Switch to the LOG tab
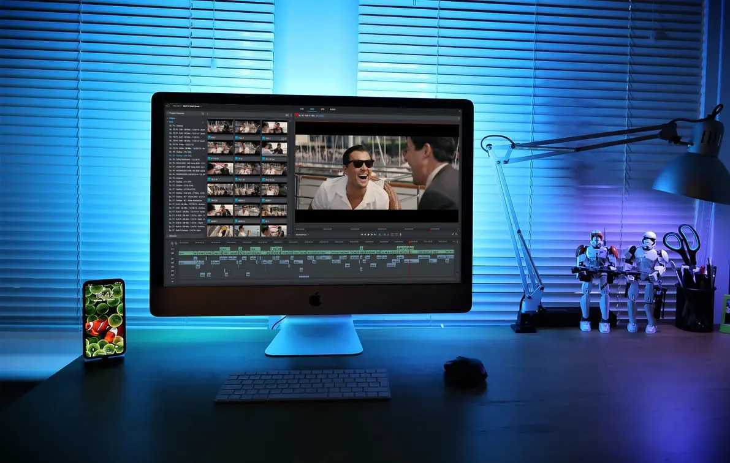This screenshot has width=730, height=463. [x=302, y=110]
